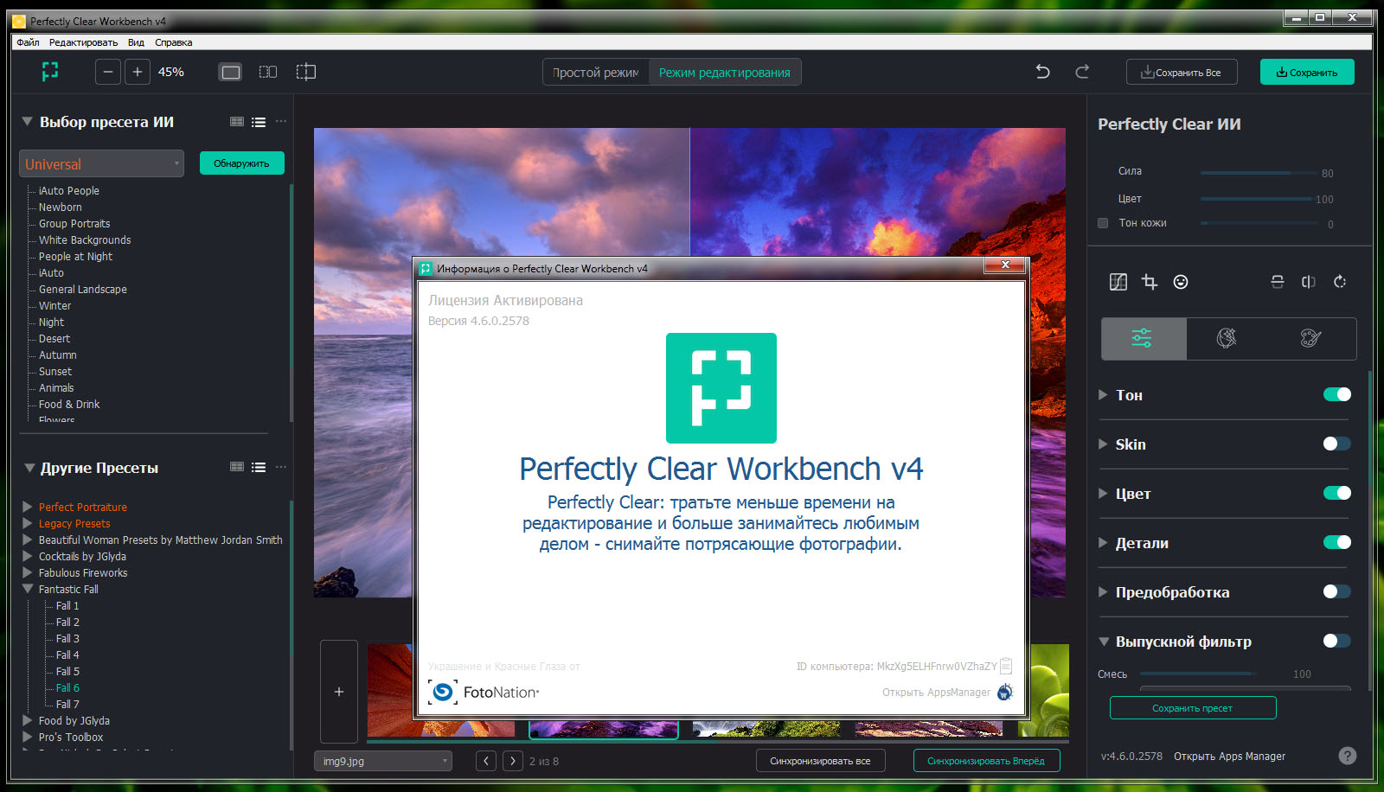1384x792 pixels.
Task: Switch AI preset list to list view
Action: pyautogui.click(x=259, y=122)
